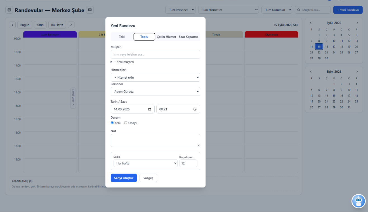Pick day 20 in Ekim 2026 calendar
This screenshot has width=368, height=212.
coord(319,102)
